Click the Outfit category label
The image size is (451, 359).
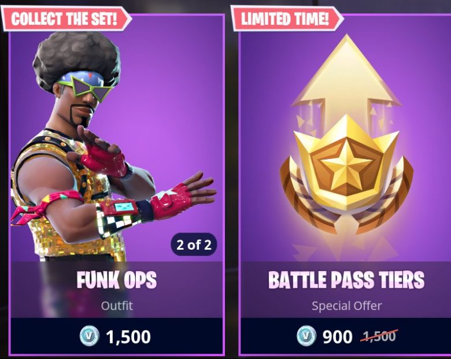coord(117,305)
